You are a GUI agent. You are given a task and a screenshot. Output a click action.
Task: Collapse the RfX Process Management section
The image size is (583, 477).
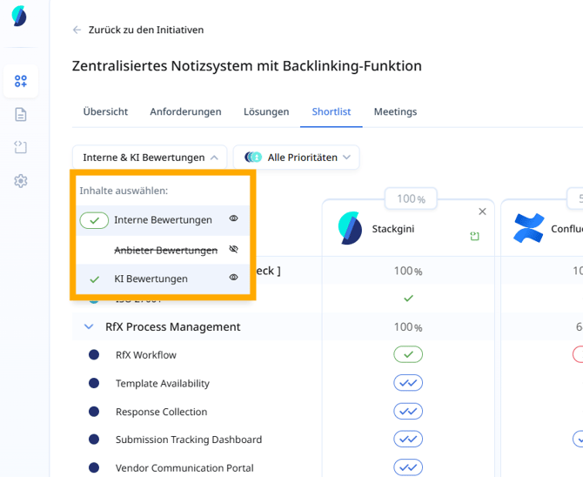point(89,326)
